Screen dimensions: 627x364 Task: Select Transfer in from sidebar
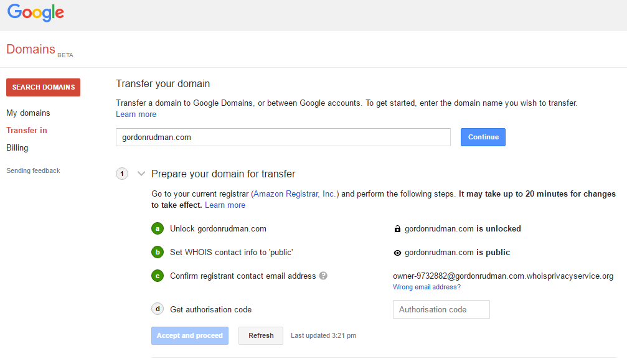point(26,130)
